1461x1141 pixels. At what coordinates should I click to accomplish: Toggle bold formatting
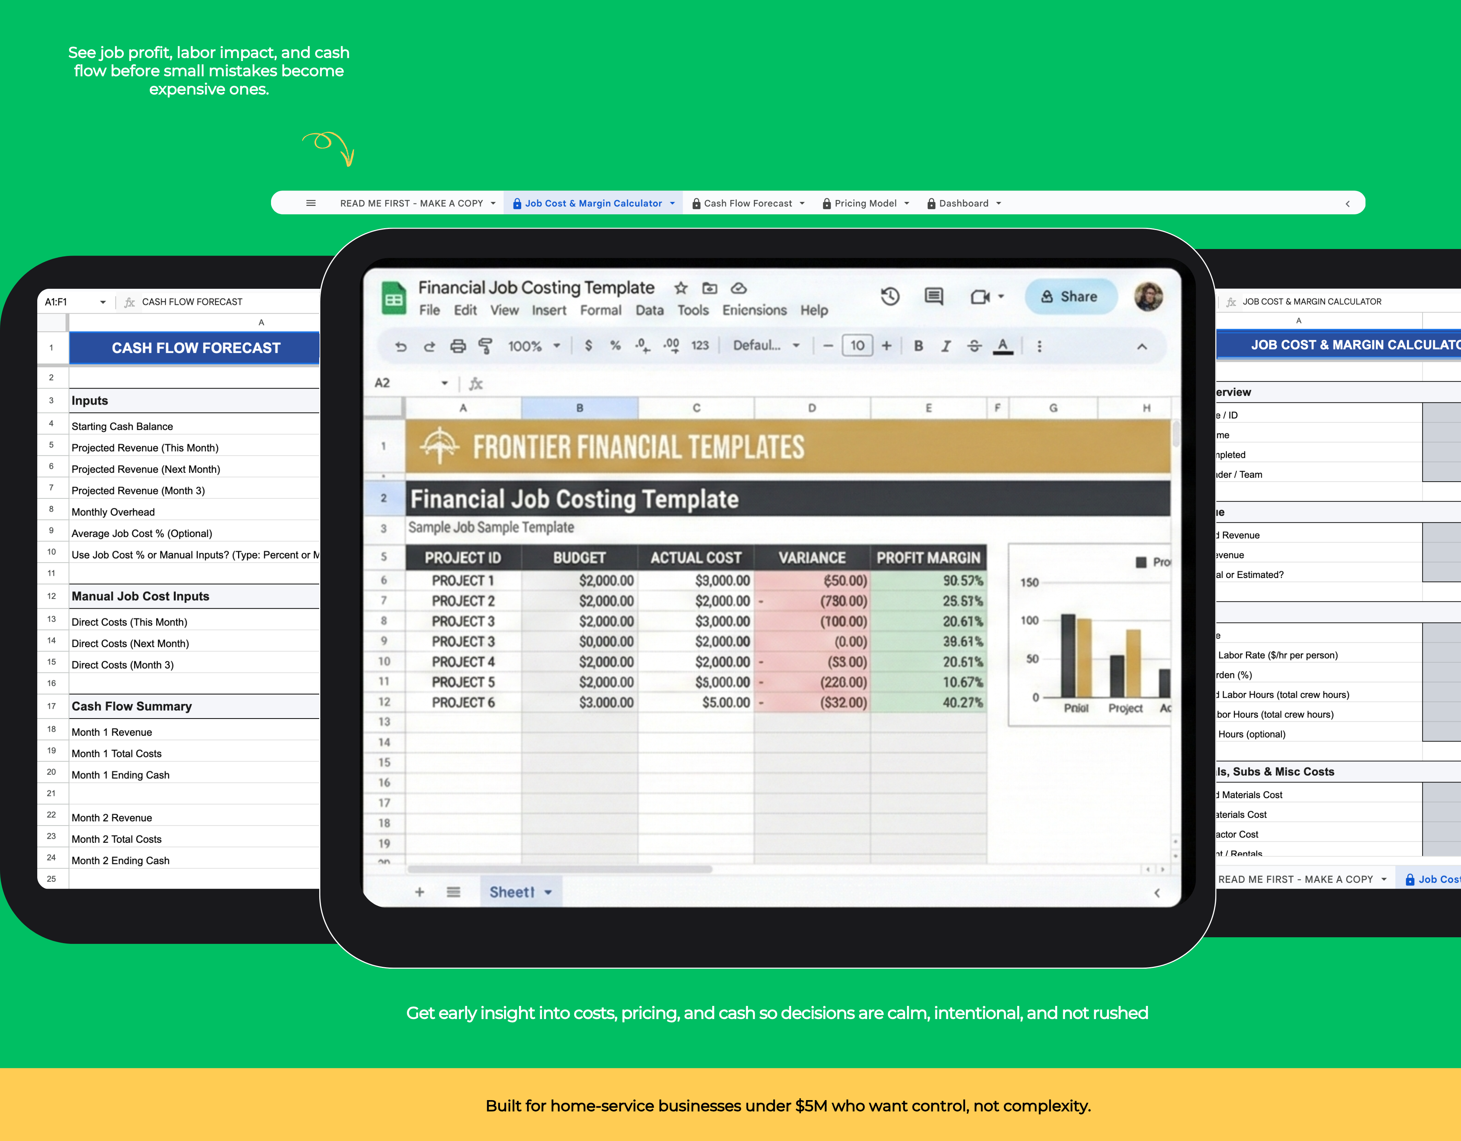point(919,346)
